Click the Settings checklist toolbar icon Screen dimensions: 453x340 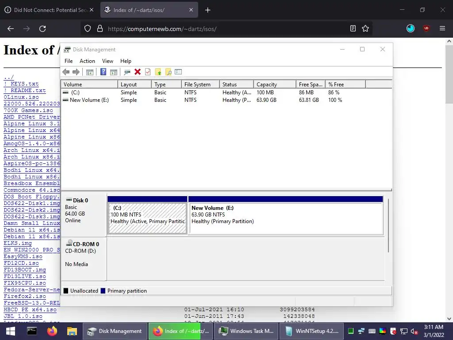pos(179,72)
